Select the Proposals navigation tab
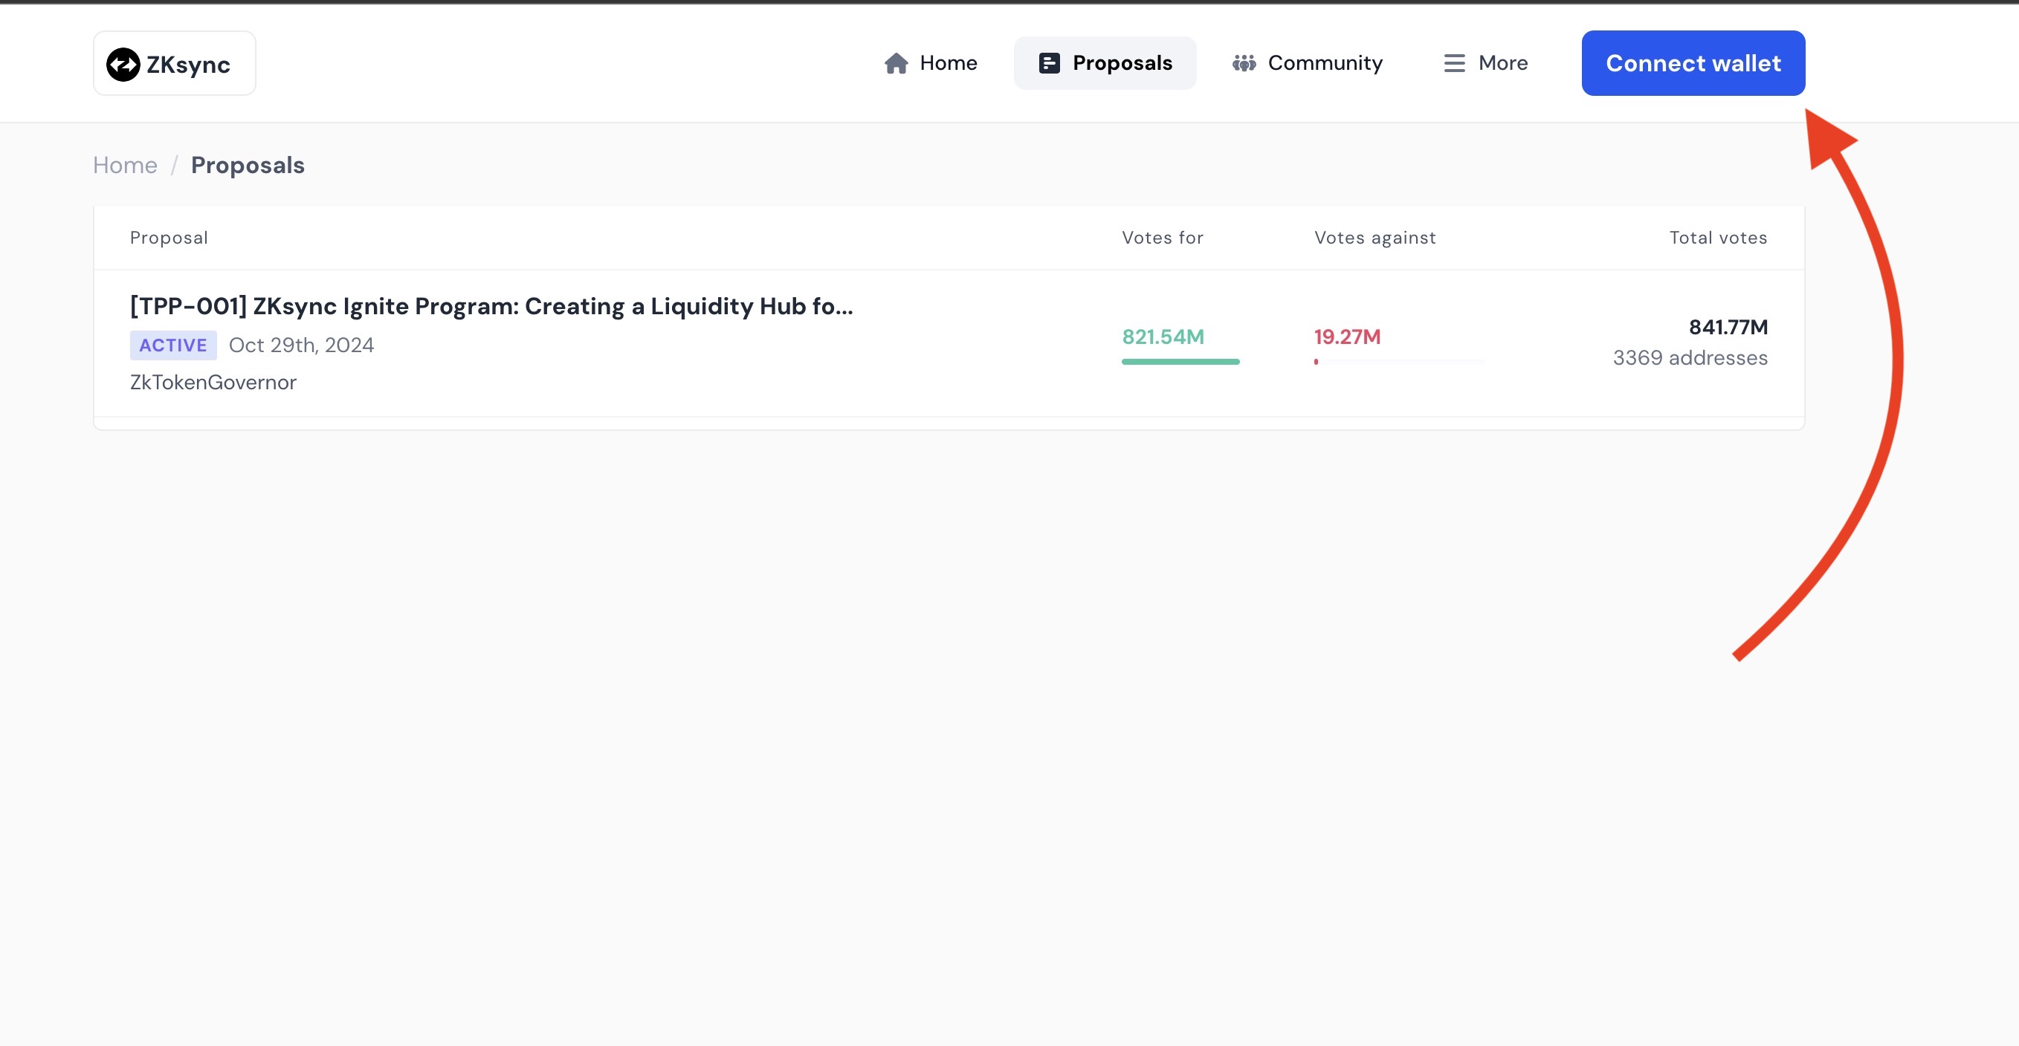 click(1105, 63)
